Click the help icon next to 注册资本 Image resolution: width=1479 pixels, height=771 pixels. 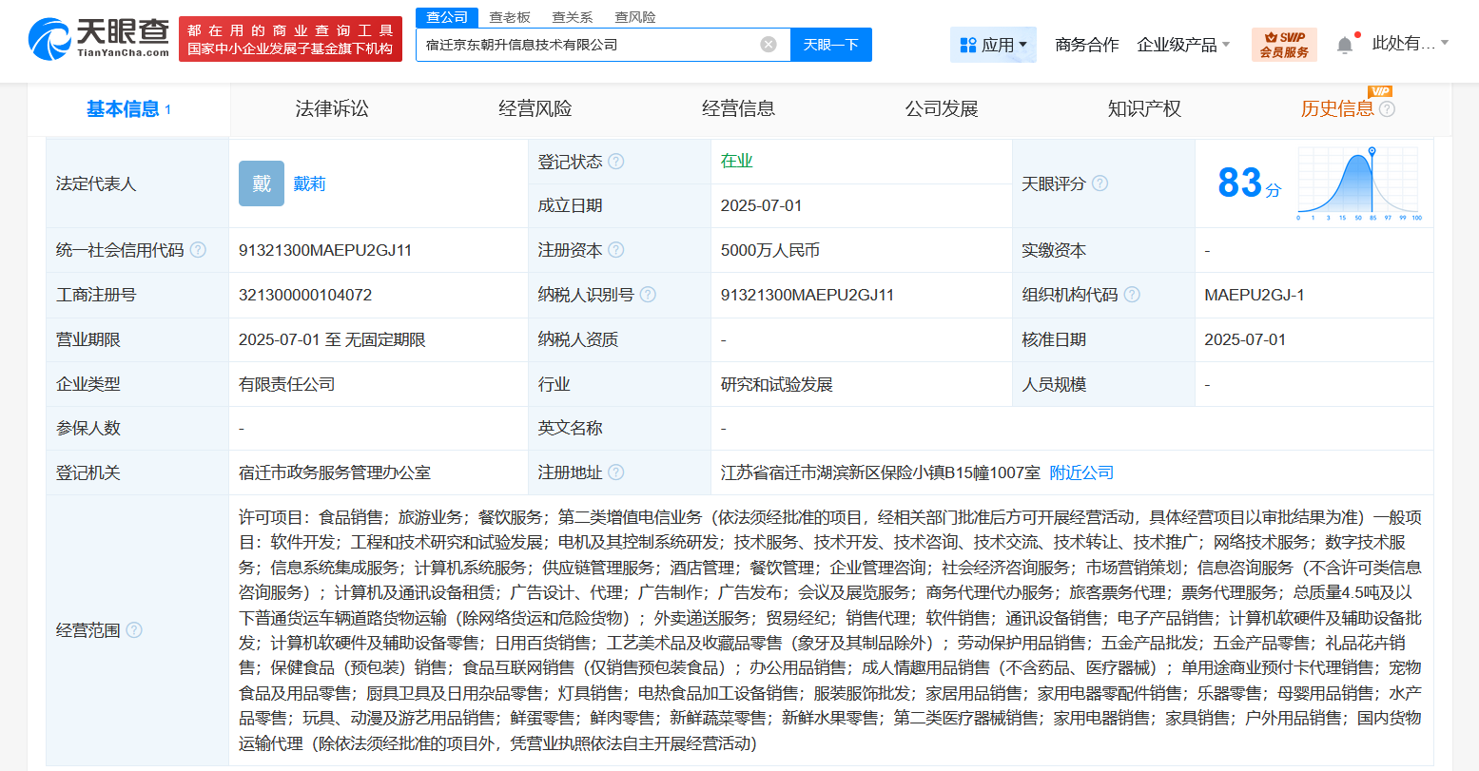click(x=616, y=250)
